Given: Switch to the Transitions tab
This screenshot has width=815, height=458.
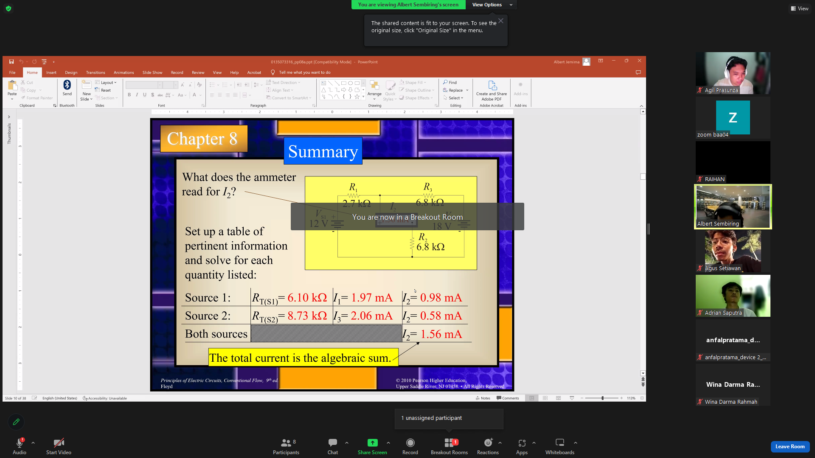Looking at the screenshot, I should point(96,73).
